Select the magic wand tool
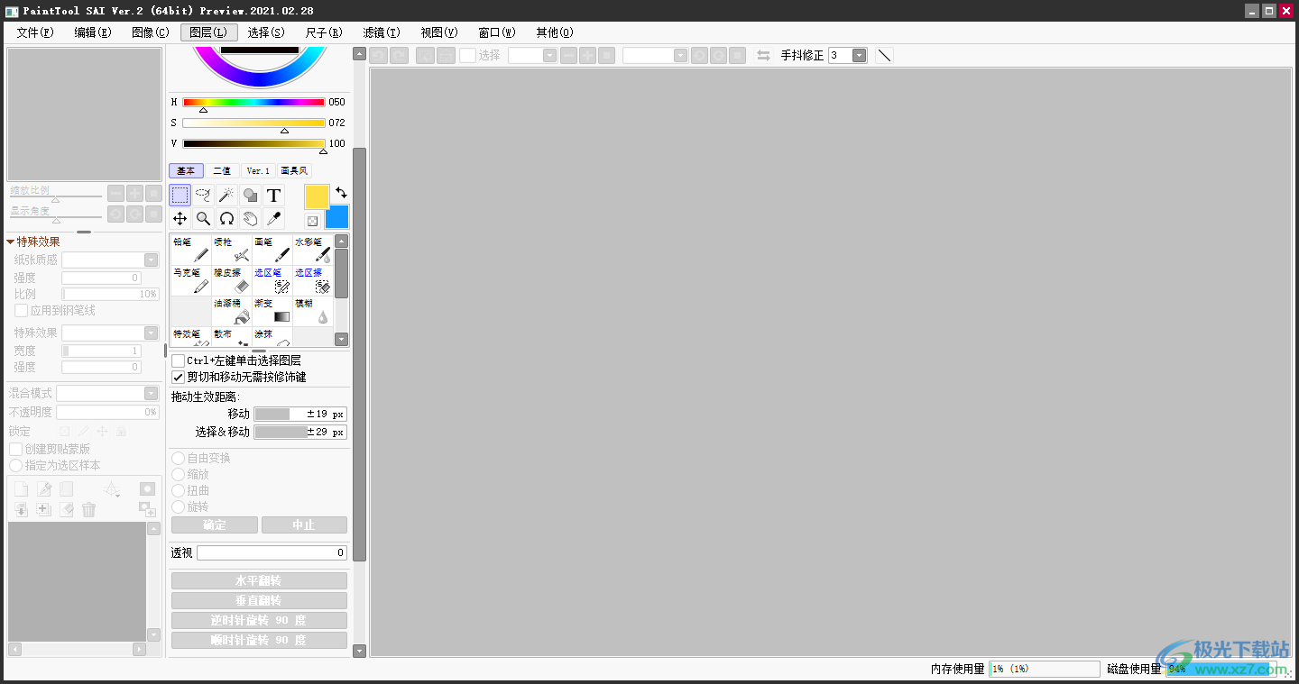Image resolution: width=1299 pixels, height=684 pixels. click(227, 195)
